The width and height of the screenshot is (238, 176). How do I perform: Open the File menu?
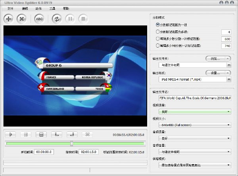pos(10,8)
